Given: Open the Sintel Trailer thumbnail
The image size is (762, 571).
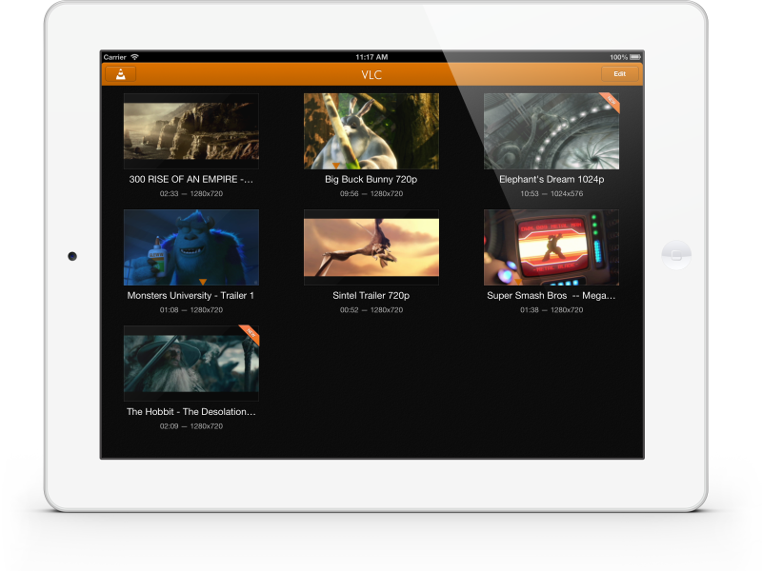Looking at the screenshot, I should coord(371,247).
